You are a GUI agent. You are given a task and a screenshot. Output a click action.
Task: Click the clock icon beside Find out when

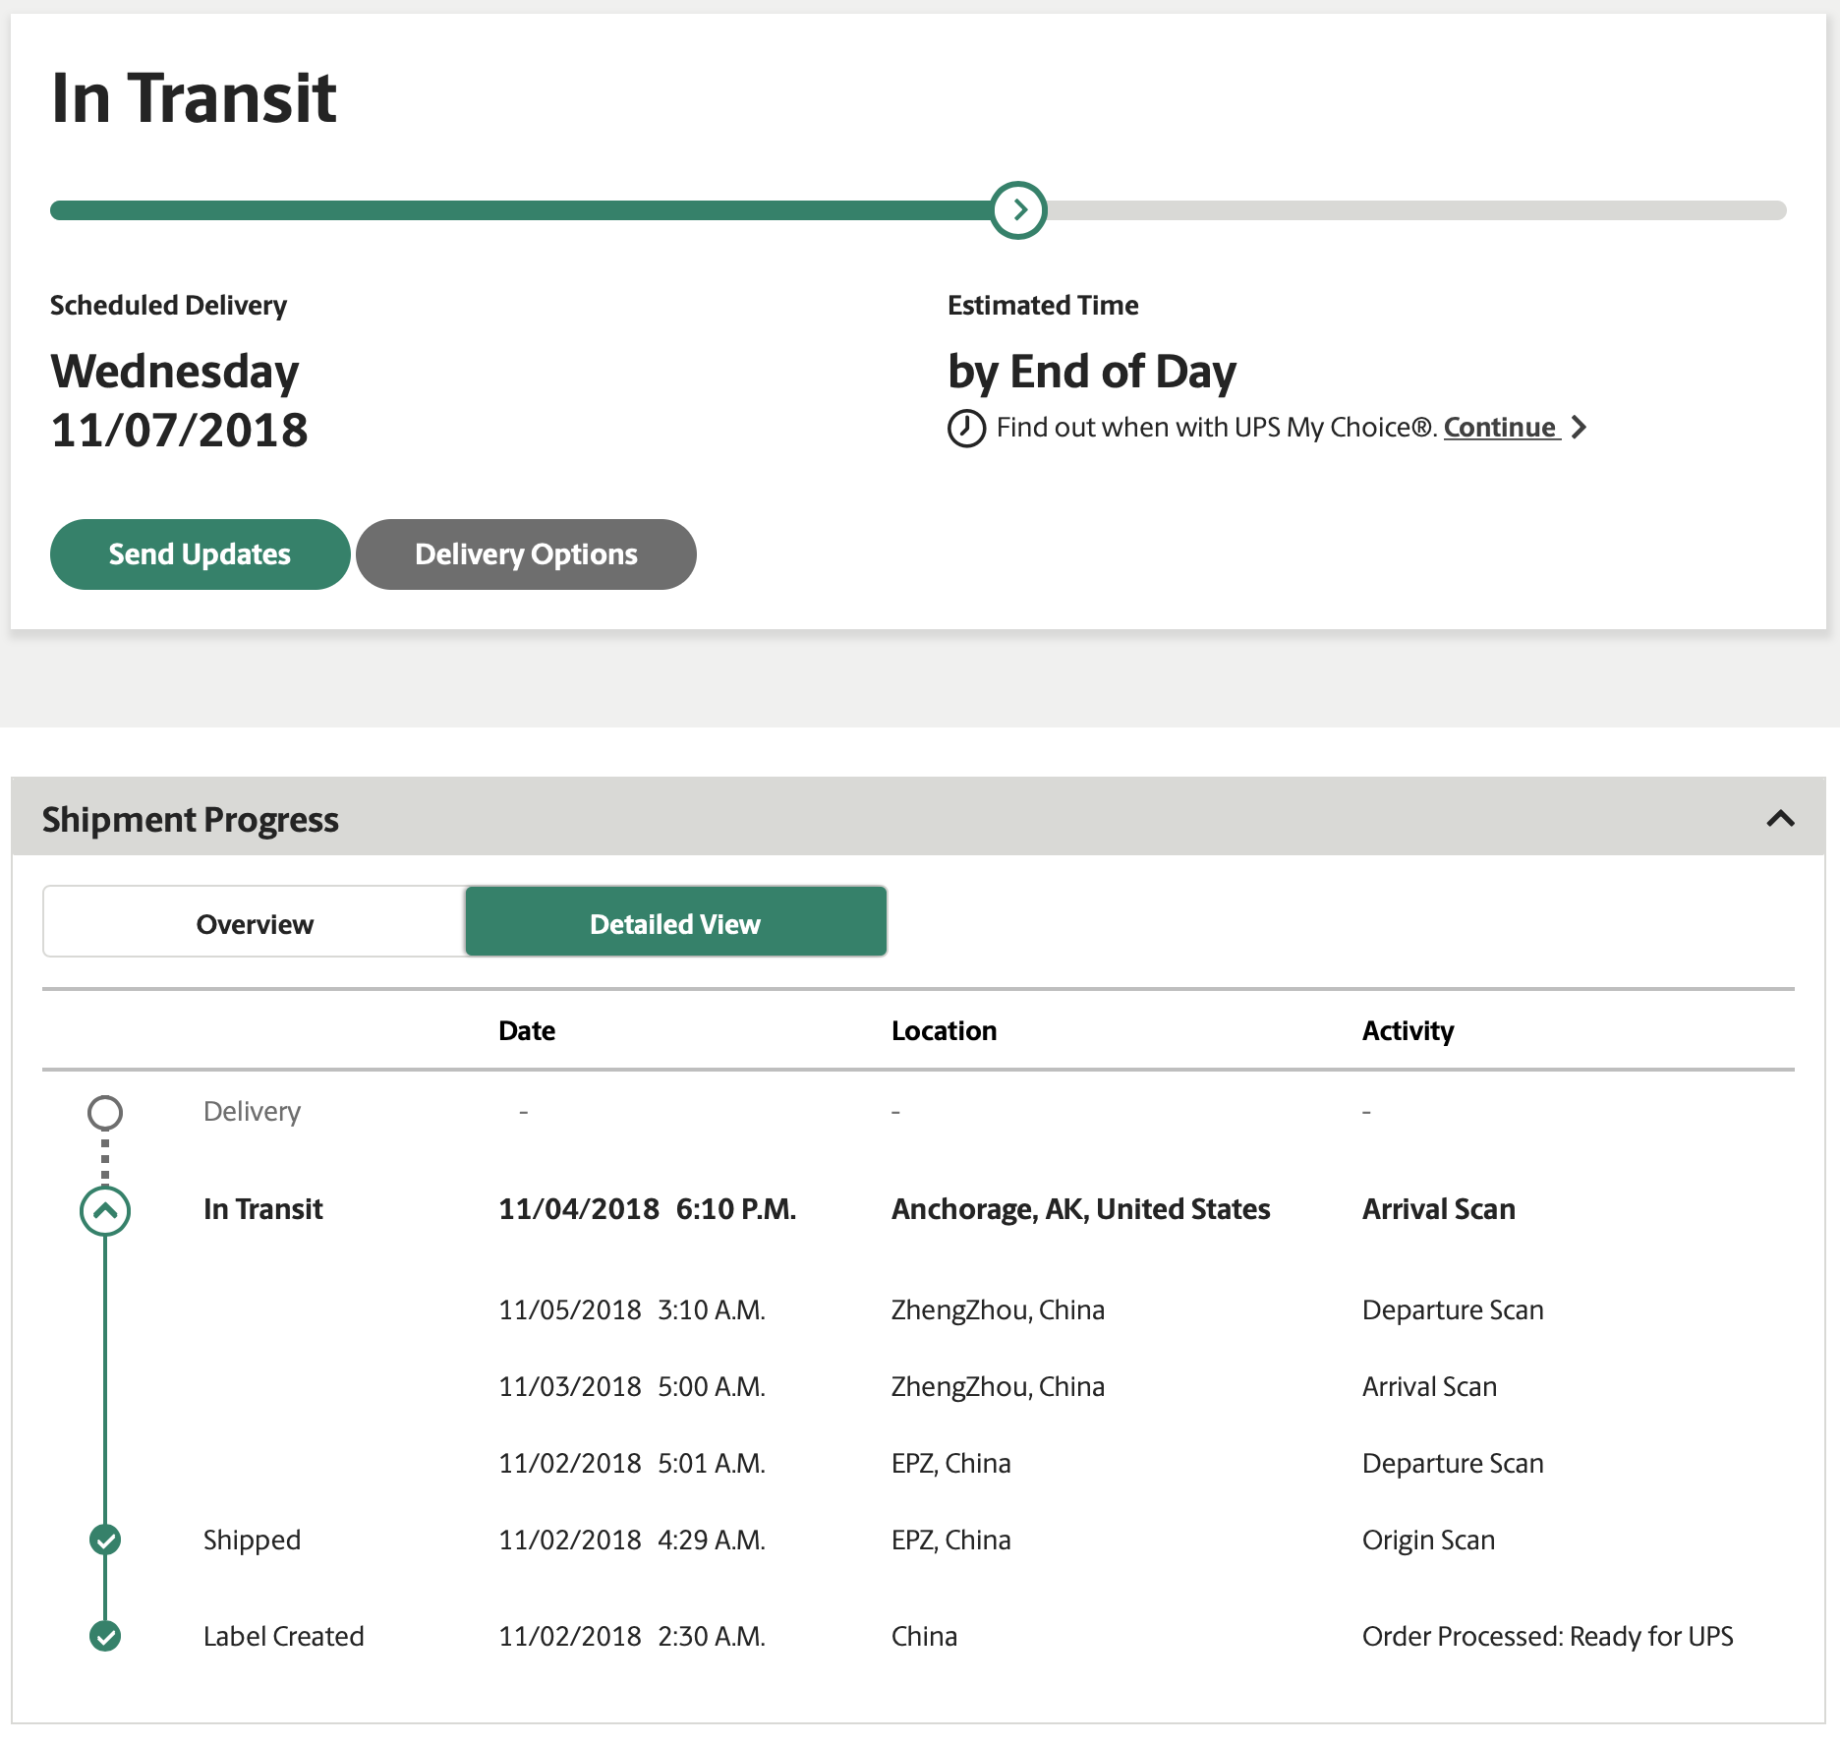point(966,429)
